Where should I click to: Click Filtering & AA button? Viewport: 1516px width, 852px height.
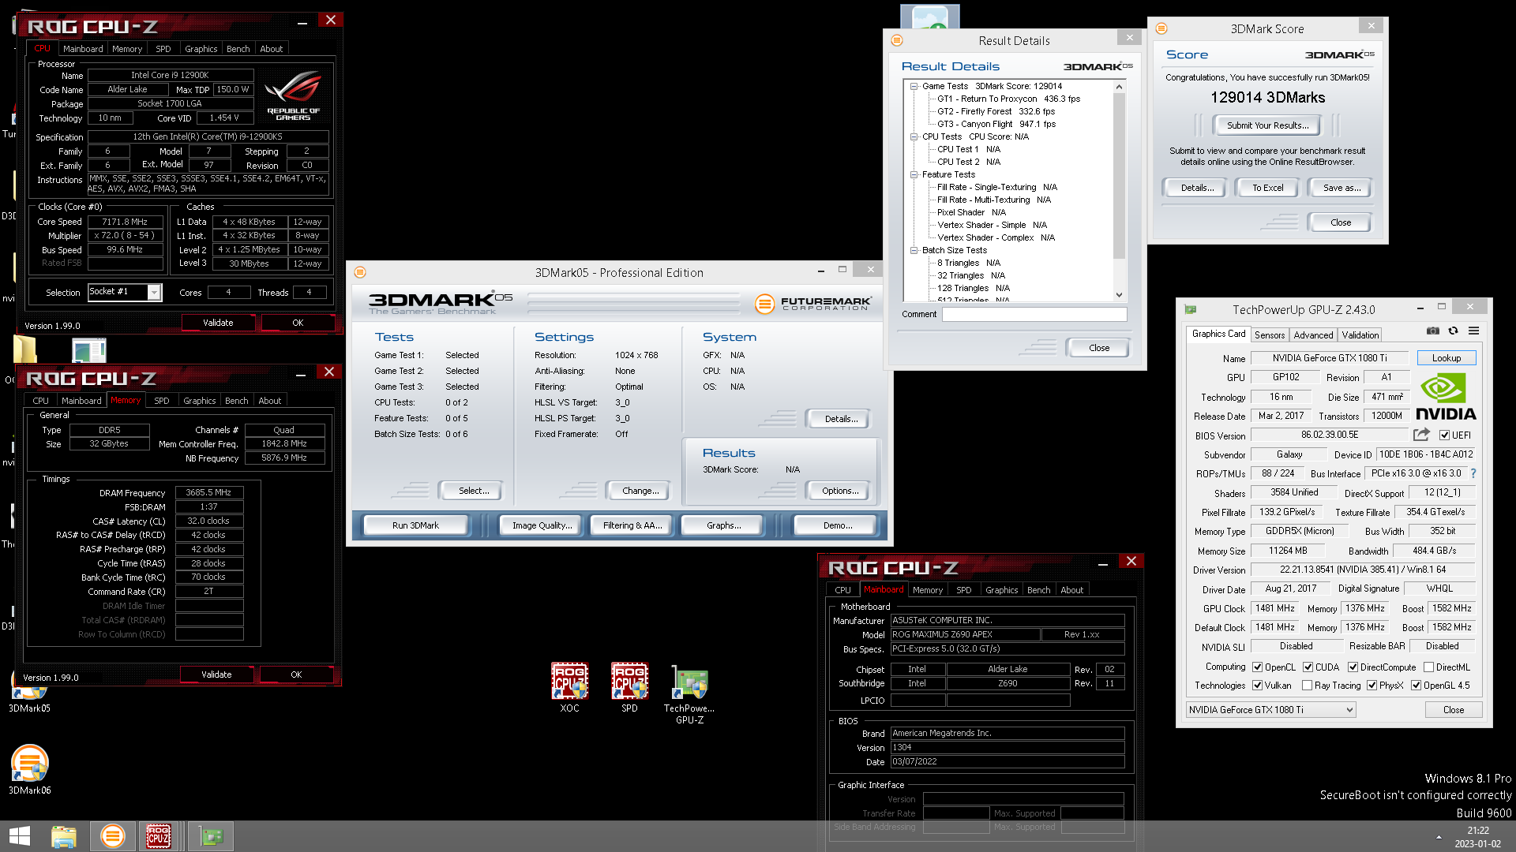(x=632, y=525)
